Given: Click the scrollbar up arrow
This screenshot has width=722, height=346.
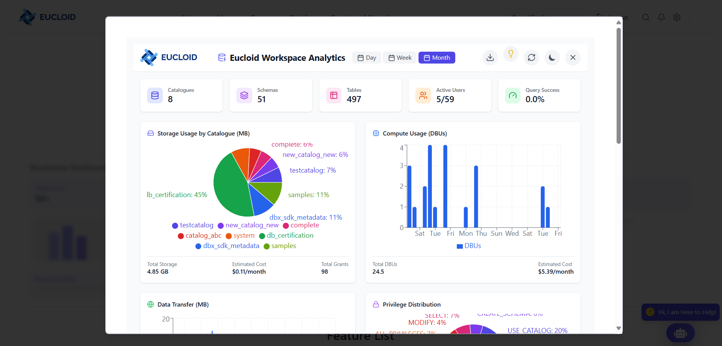Looking at the screenshot, I should coord(619,22).
